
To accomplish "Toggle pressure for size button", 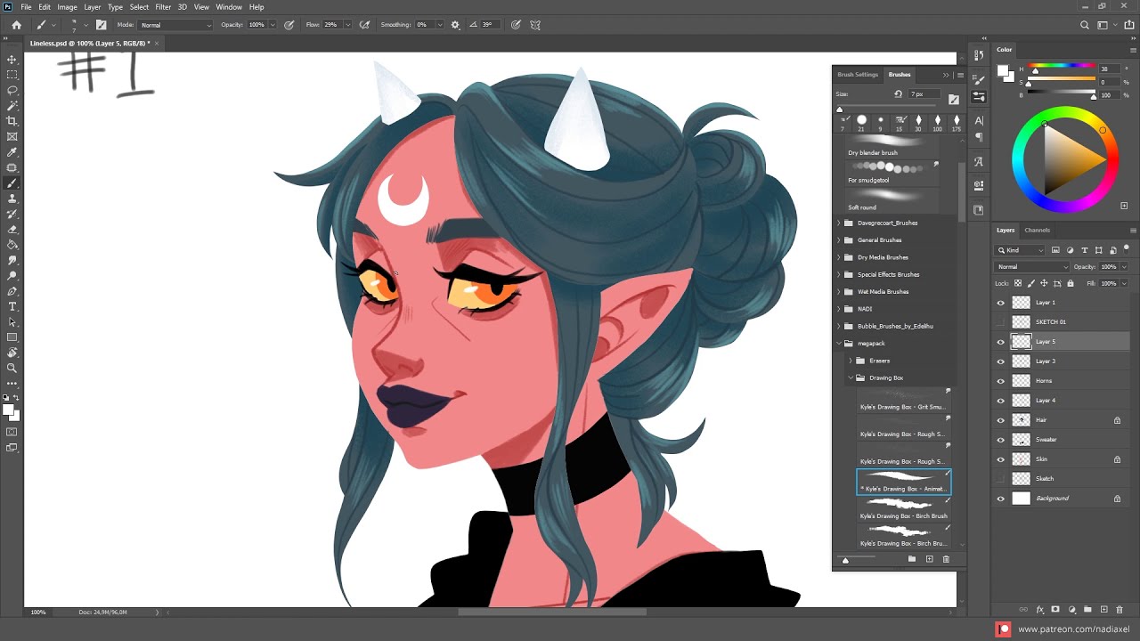I will [516, 25].
